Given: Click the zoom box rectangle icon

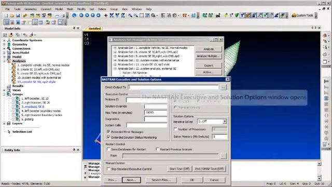Looking at the screenshot, I should 142,15.
